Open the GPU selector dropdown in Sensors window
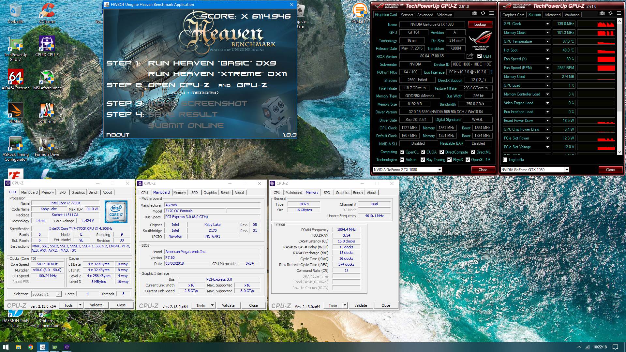The height and width of the screenshot is (352, 626). point(567,170)
